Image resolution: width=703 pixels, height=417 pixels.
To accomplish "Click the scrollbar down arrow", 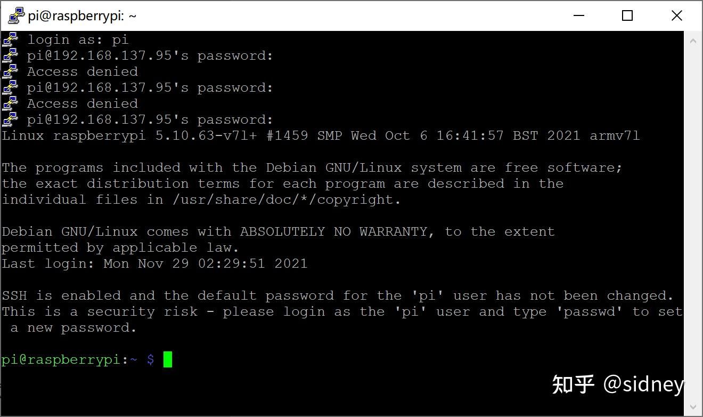I will pos(693,407).
